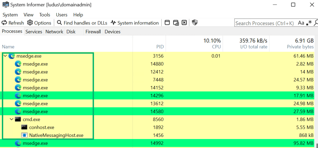The width and height of the screenshot is (318, 148).
Task: Click Edge icon of process PID 12412
Action: click(x=18, y=72)
